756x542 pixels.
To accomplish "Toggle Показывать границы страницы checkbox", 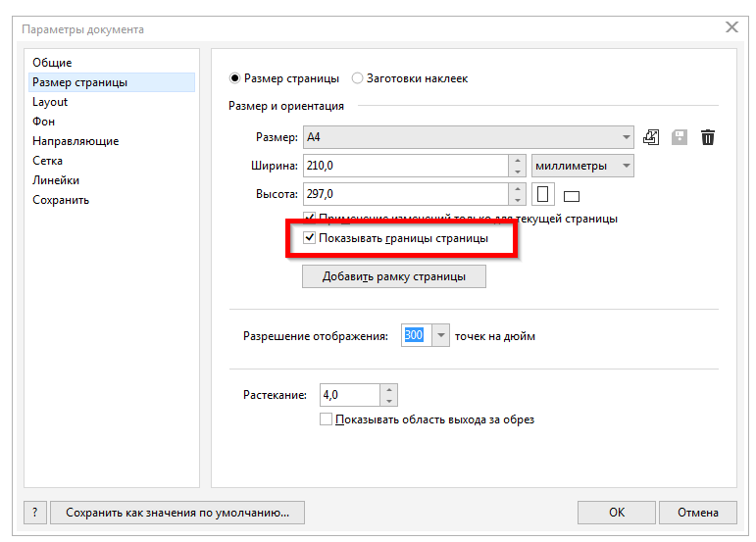I will coord(310,238).
